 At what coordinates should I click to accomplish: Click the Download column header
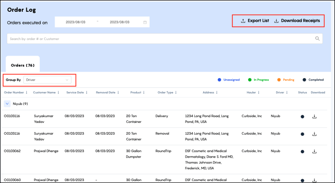coord(318,92)
